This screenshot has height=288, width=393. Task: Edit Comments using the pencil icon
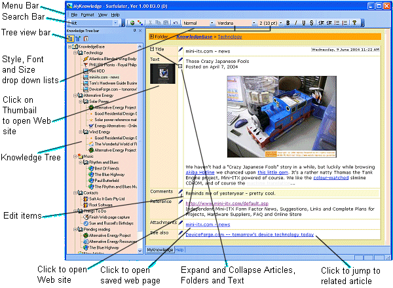(181, 192)
